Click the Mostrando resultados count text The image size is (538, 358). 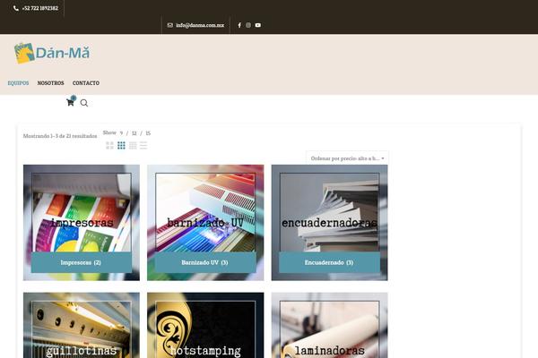point(60,136)
